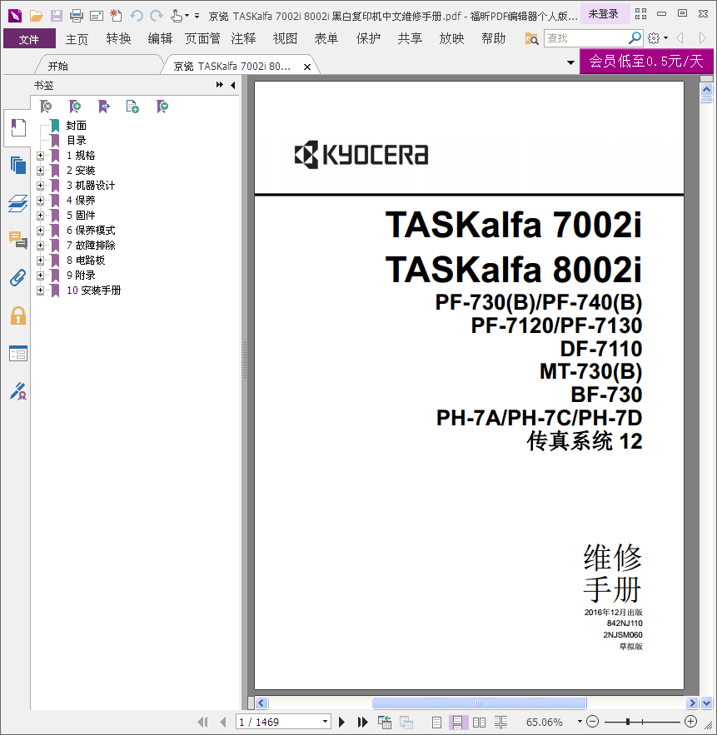The width and height of the screenshot is (717, 735).
Task: Click the 会员低至0.5元/天 banner
Action: pyautogui.click(x=646, y=61)
